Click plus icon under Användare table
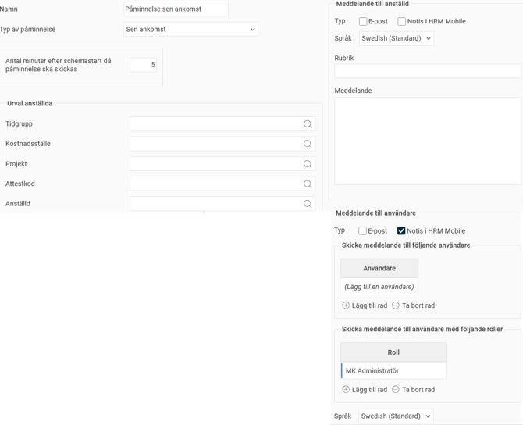Image resolution: width=523 pixels, height=425 pixels. pos(346,305)
